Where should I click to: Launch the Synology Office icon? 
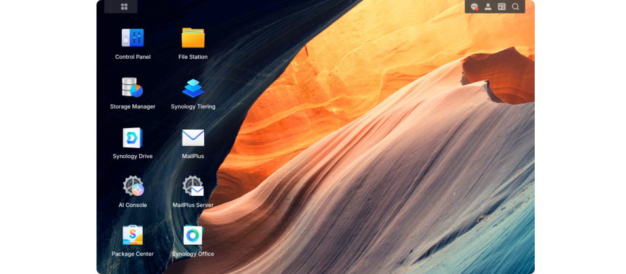click(193, 235)
